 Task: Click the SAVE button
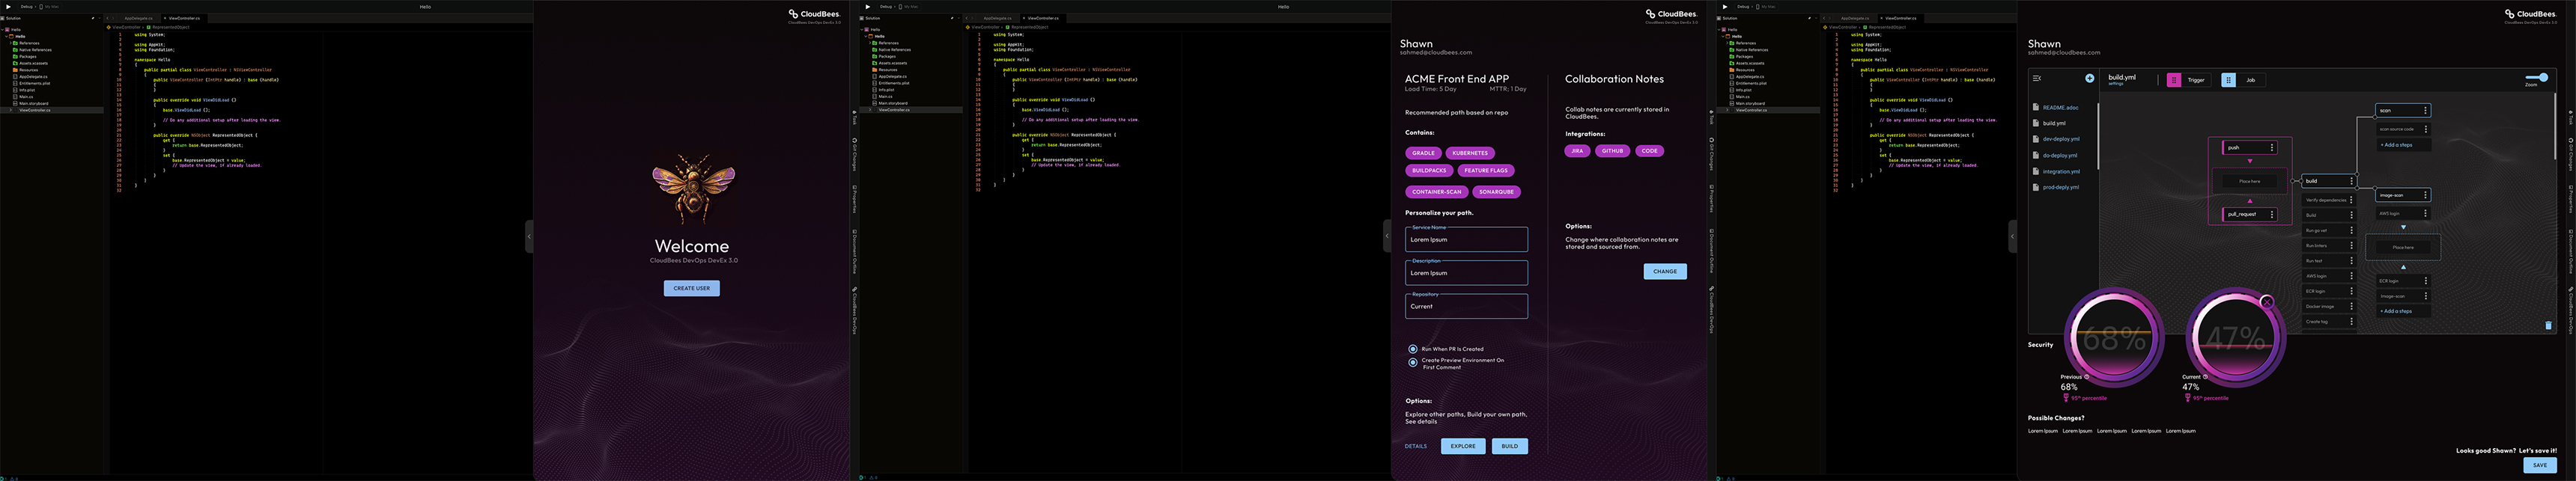tap(2540, 465)
